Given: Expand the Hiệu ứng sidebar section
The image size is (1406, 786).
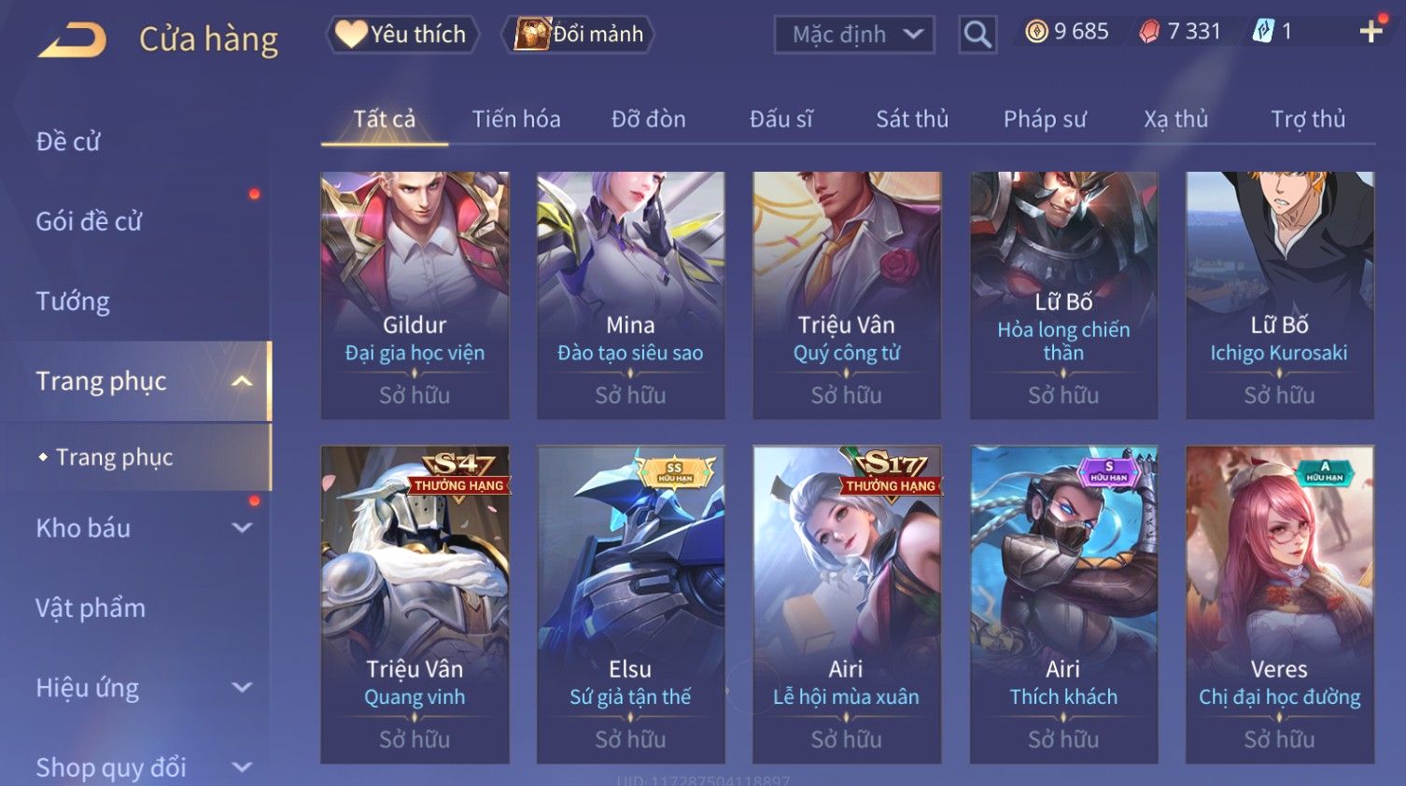Looking at the screenshot, I should click(x=242, y=688).
